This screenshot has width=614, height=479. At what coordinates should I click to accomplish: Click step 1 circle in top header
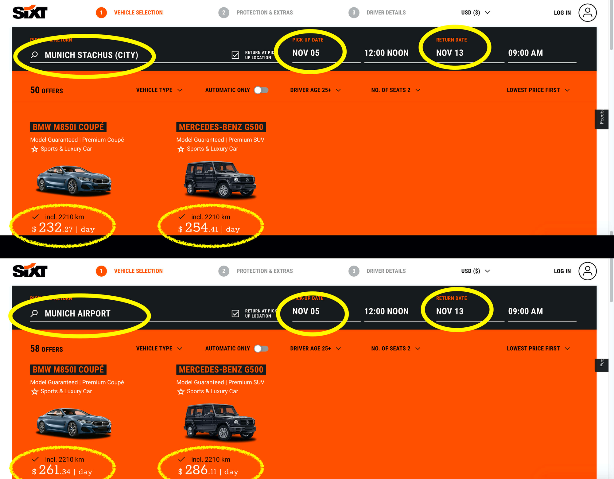(101, 13)
